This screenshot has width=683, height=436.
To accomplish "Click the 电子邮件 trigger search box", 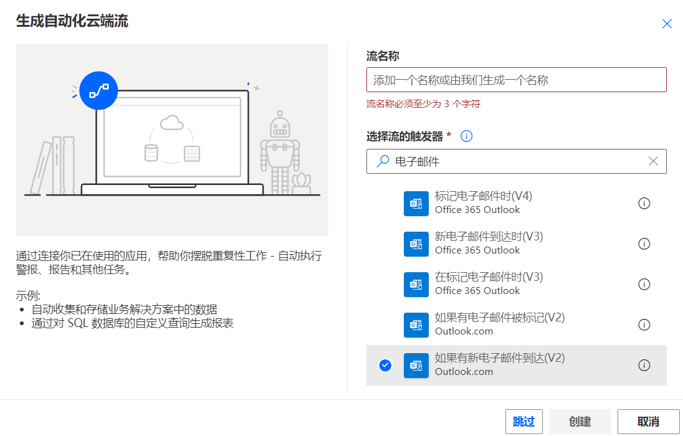I will click(x=516, y=161).
